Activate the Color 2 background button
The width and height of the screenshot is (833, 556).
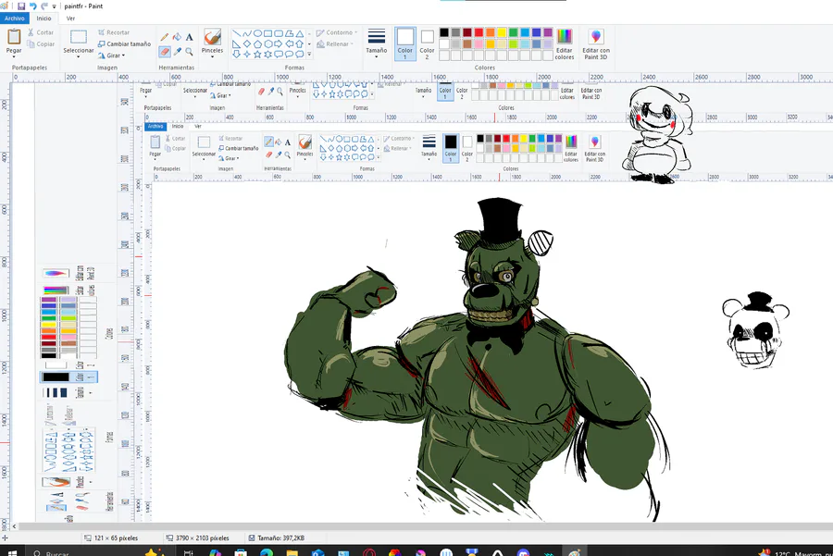coord(427,43)
